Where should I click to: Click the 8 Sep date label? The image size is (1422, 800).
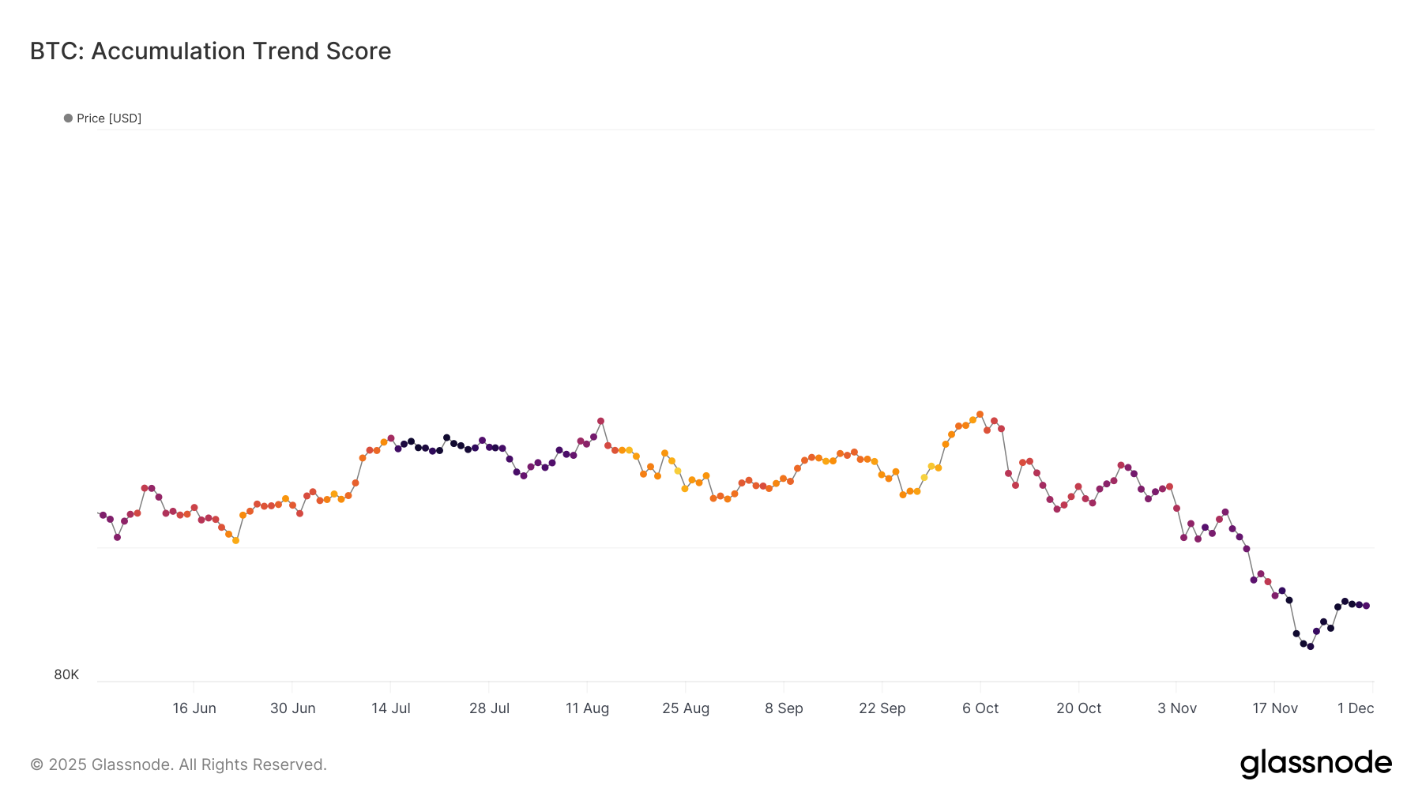[784, 708]
